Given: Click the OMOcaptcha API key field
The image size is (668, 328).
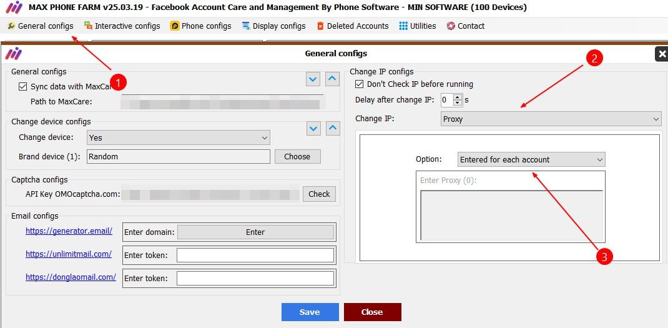Looking at the screenshot, I should [x=210, y=194].
